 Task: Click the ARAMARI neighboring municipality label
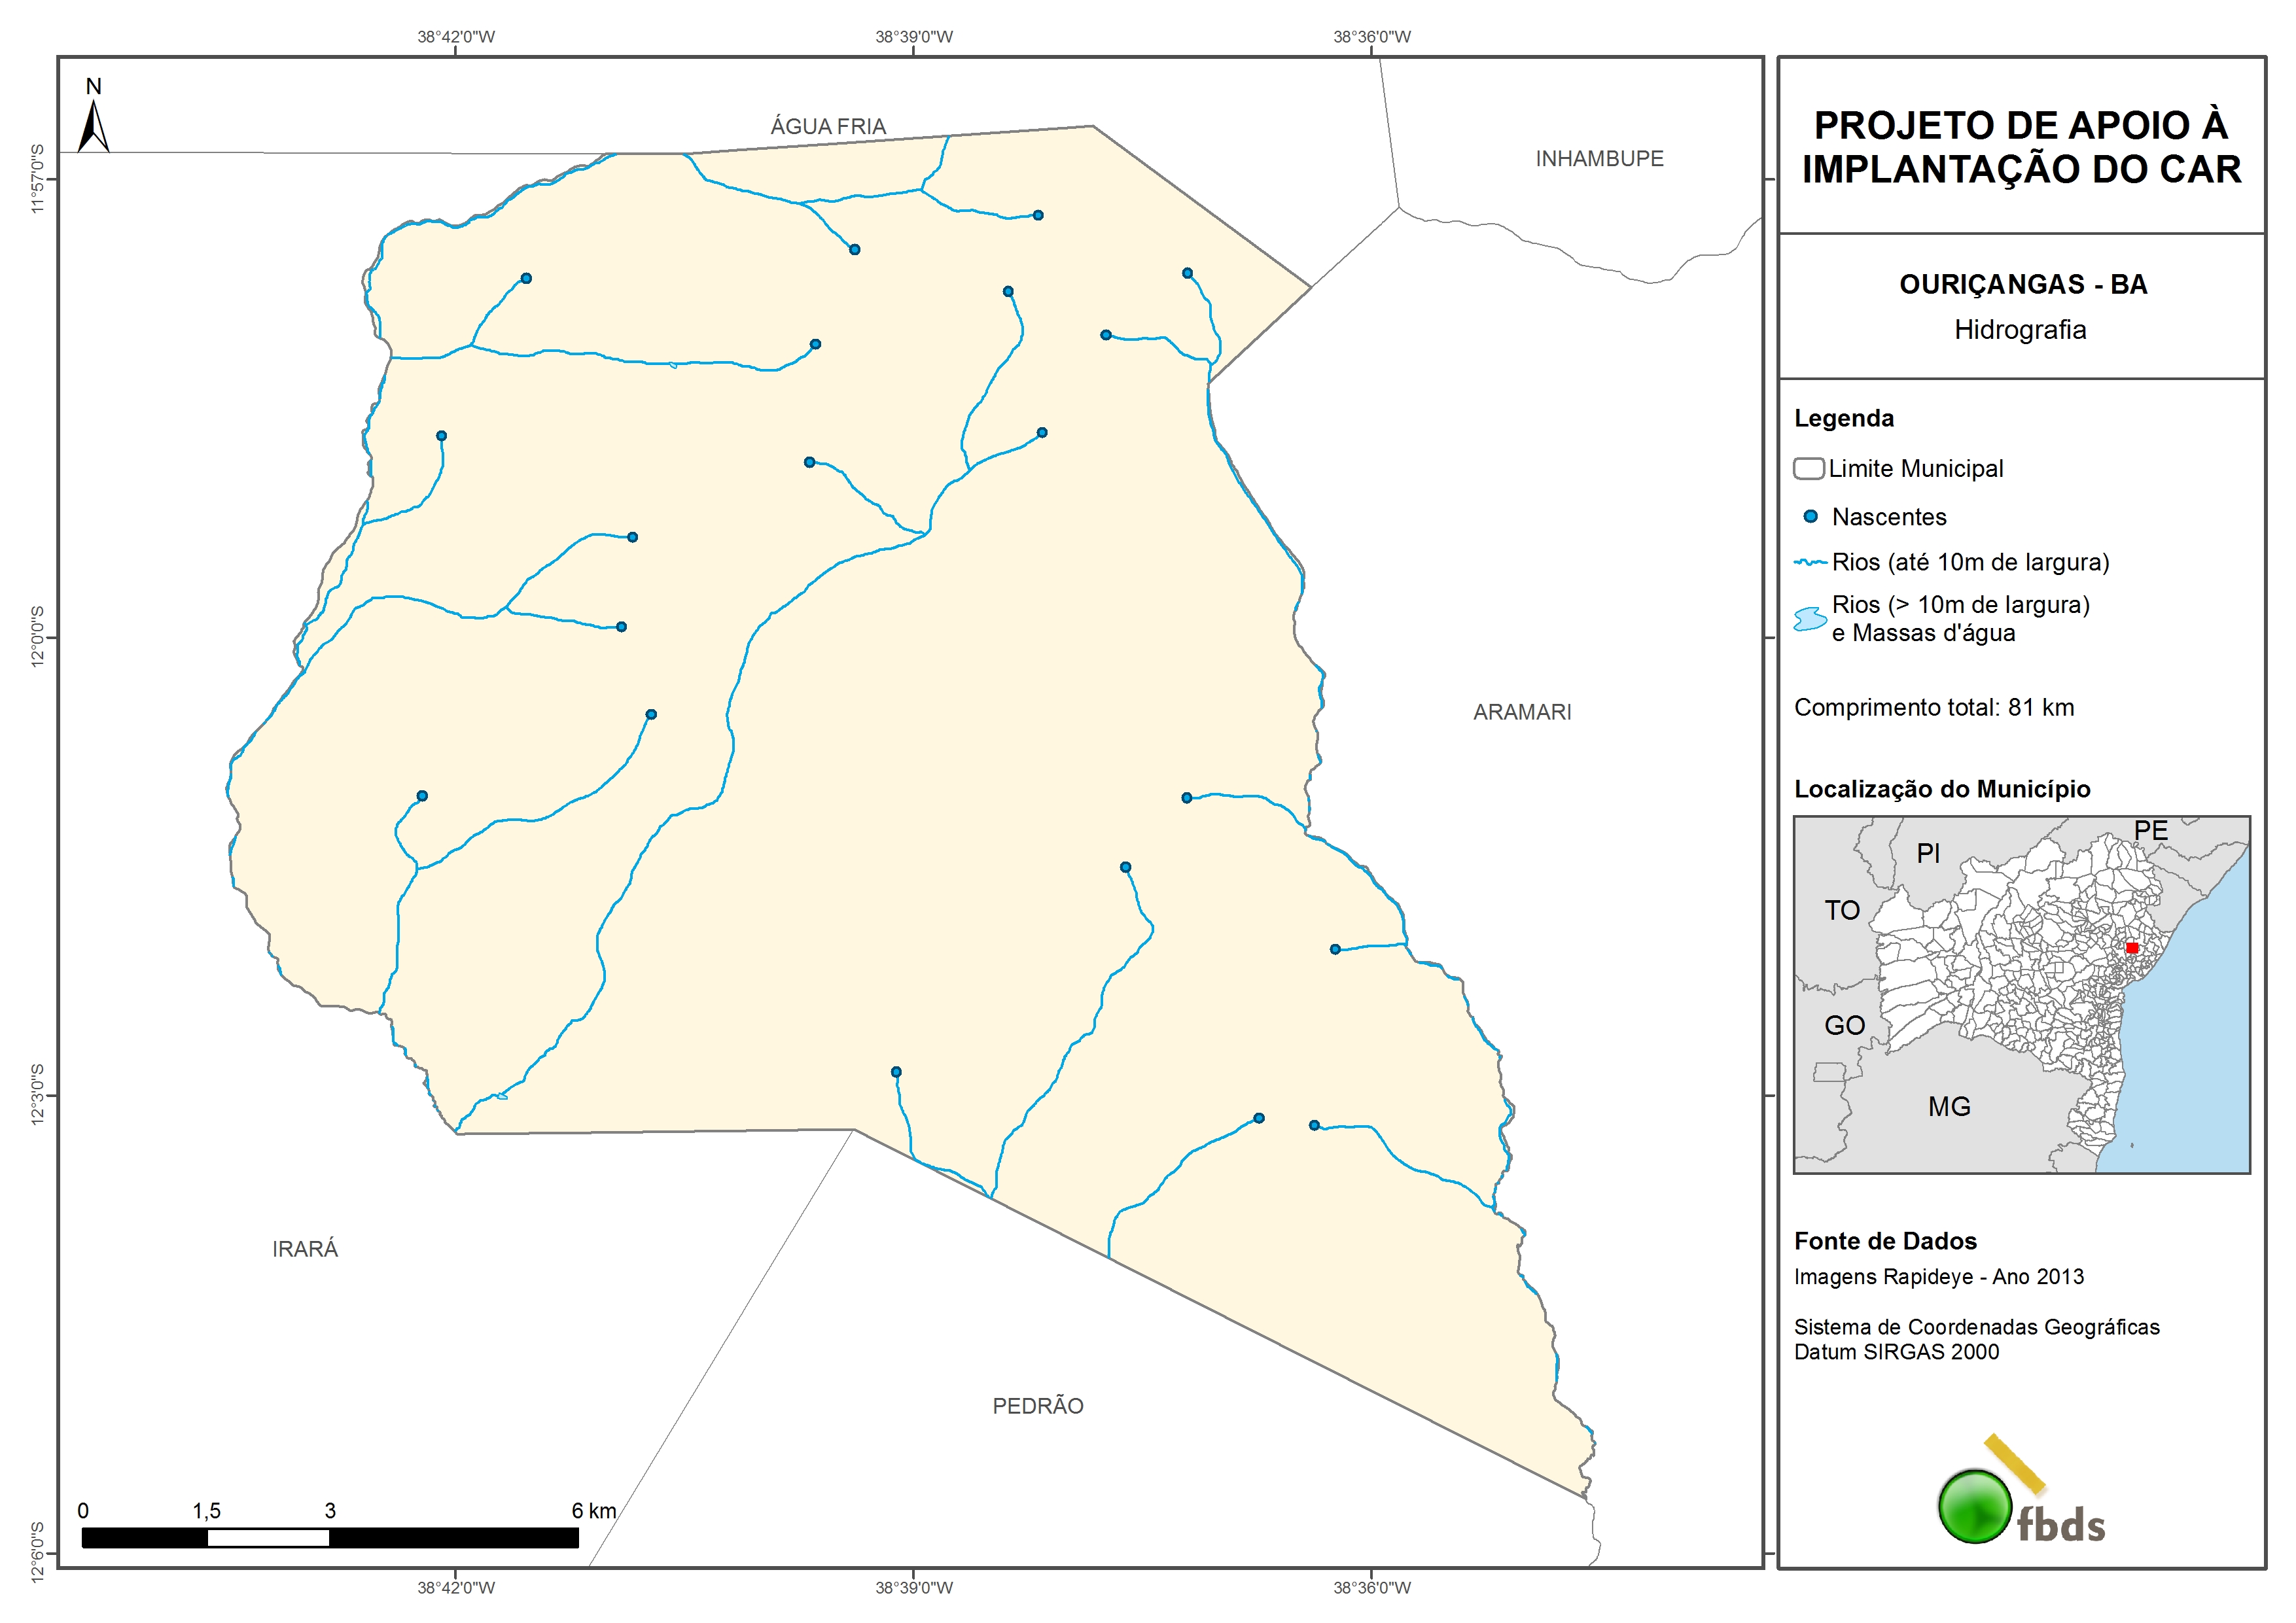click(1521, 712)
